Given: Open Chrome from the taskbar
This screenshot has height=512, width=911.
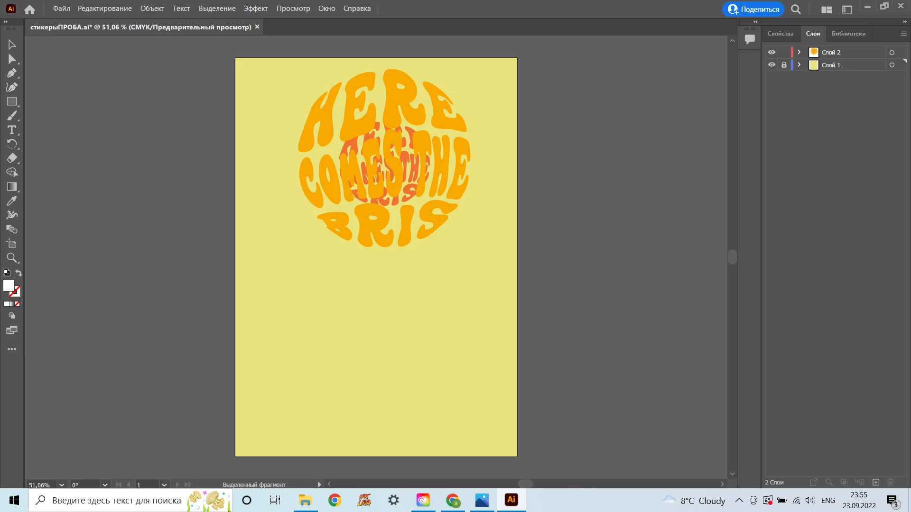Looking at the screenshot, I should [335, 500].
